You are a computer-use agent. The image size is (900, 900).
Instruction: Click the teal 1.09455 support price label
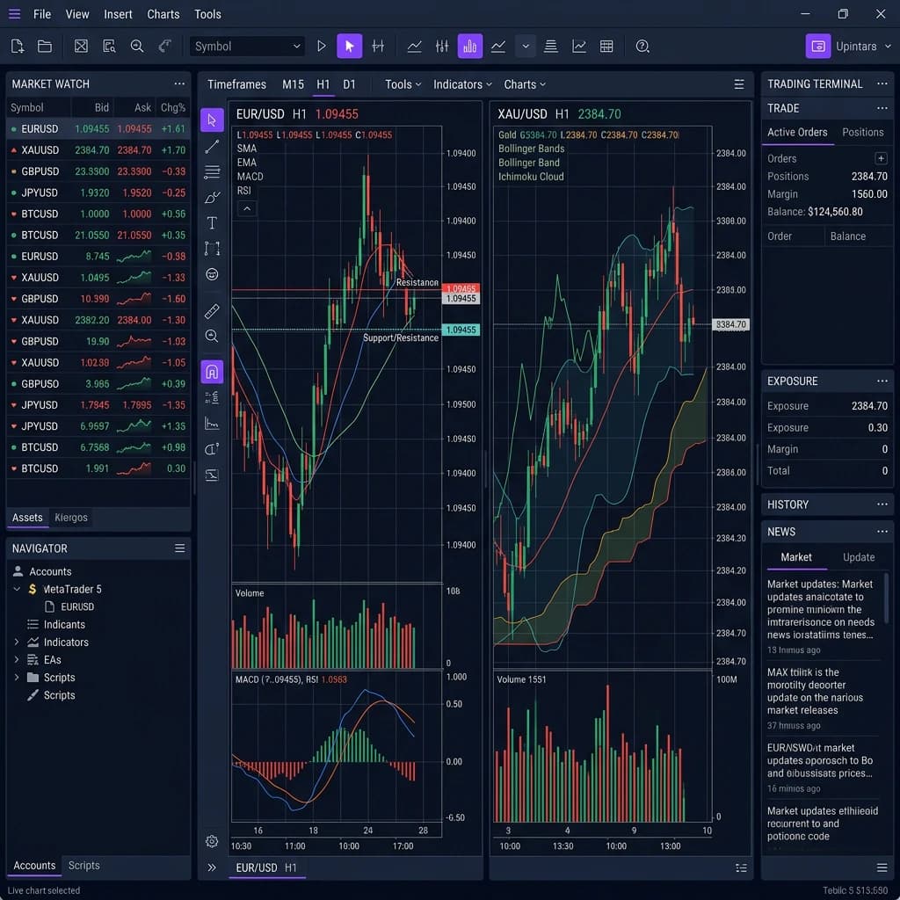point(461,330)
